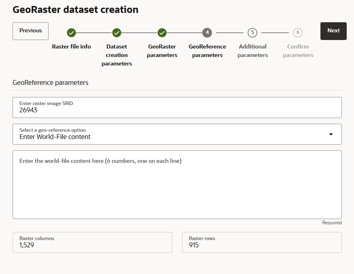Click the checkmark icon on Raster file info step
Screen dimensions: 354x274
(x=71, y=33)
